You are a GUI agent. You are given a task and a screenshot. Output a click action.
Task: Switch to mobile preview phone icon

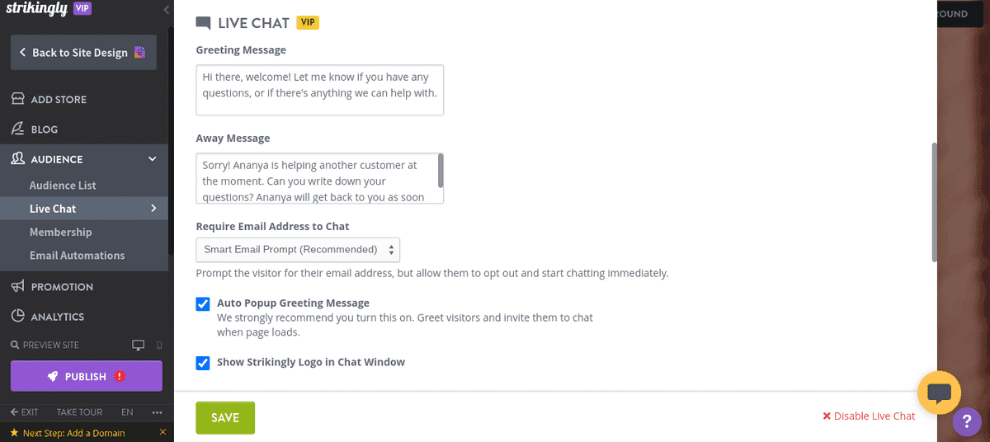(x=159, y=345)
